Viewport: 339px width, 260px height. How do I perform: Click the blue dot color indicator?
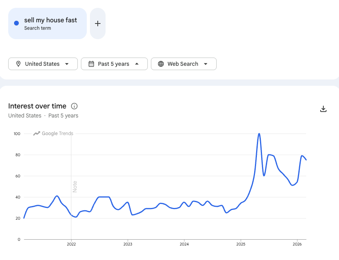pos(16,23)
